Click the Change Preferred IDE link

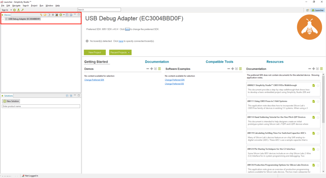[174, 84]
